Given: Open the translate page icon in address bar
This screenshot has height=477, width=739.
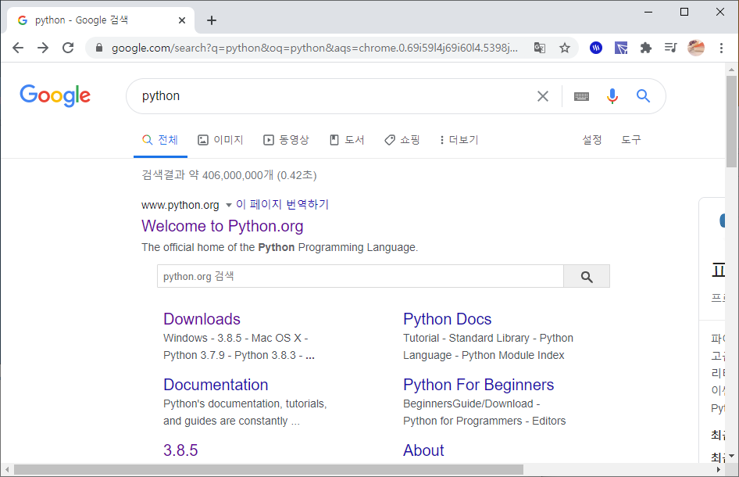Looking at the screenshot, I should pos(540,48).
